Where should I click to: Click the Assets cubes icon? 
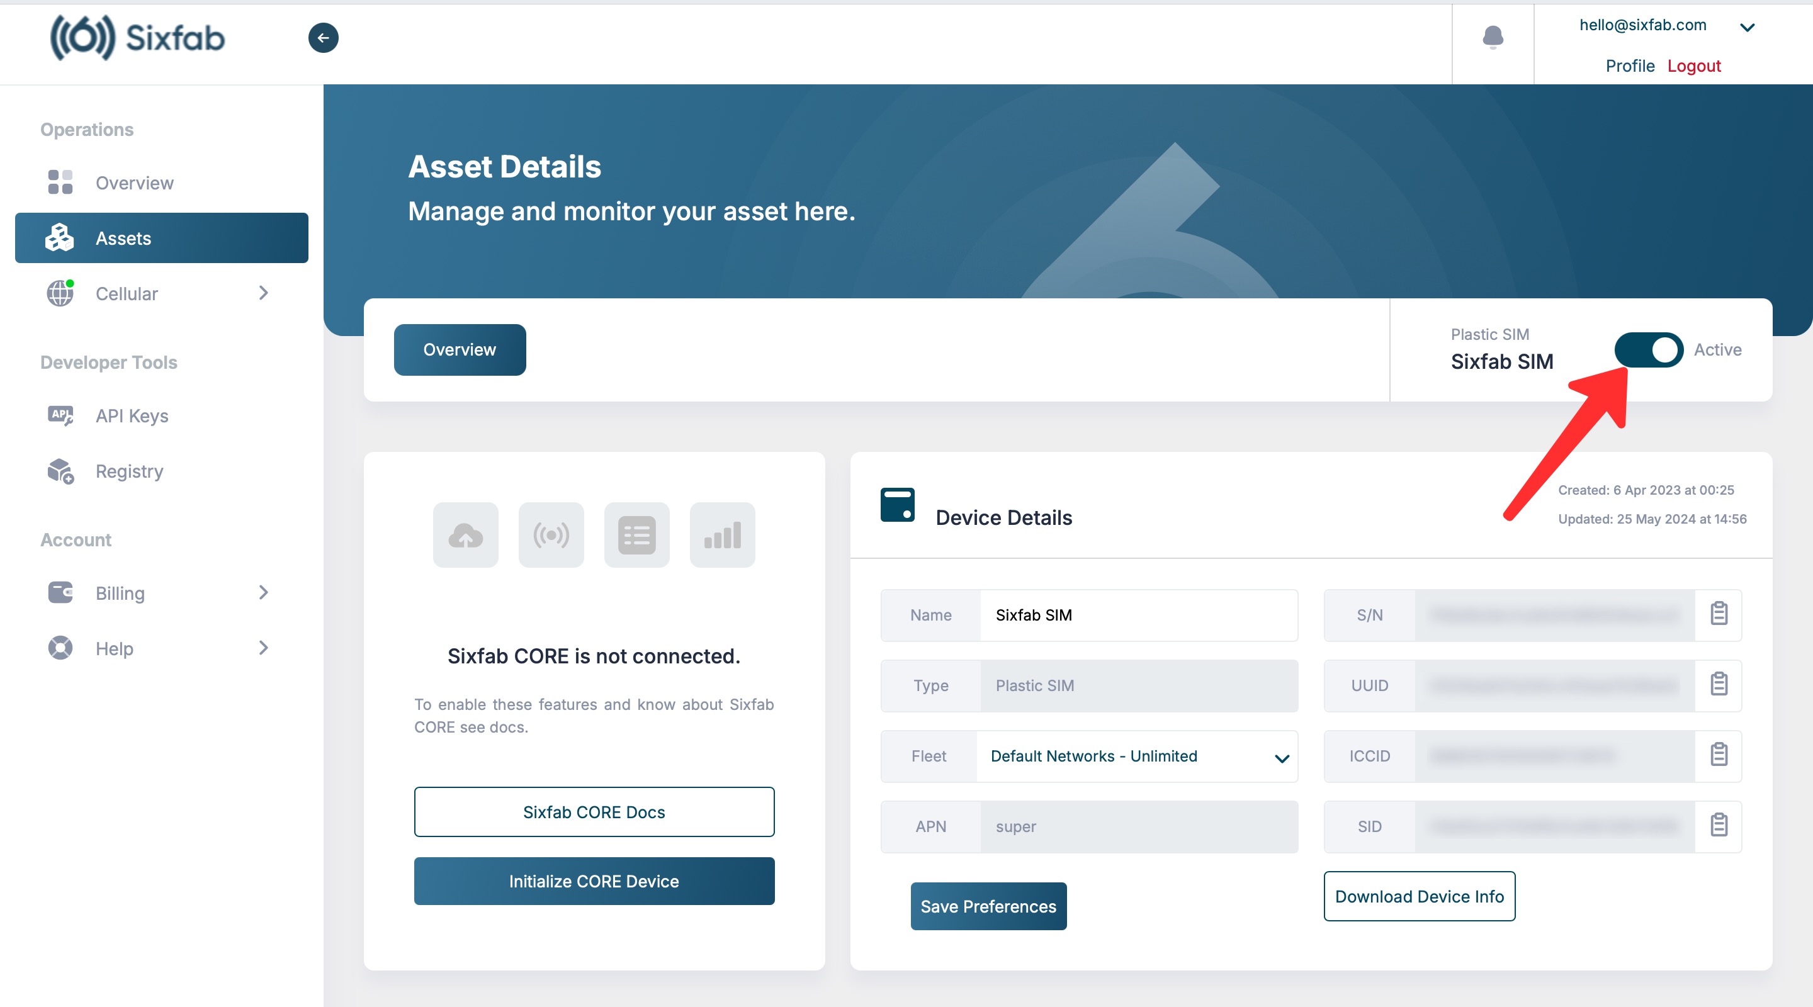point(60,238)
